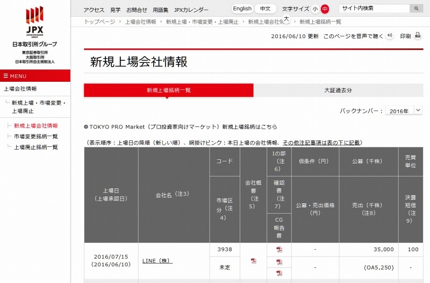Click the 印刷 print link
This screenshot has width=430, height=283.
point(405,36)
